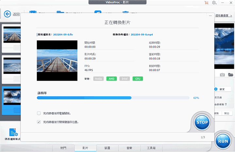235x152 pixels.
Task: Click the 1/3 file counter
Action: click(x=203, y=137)
